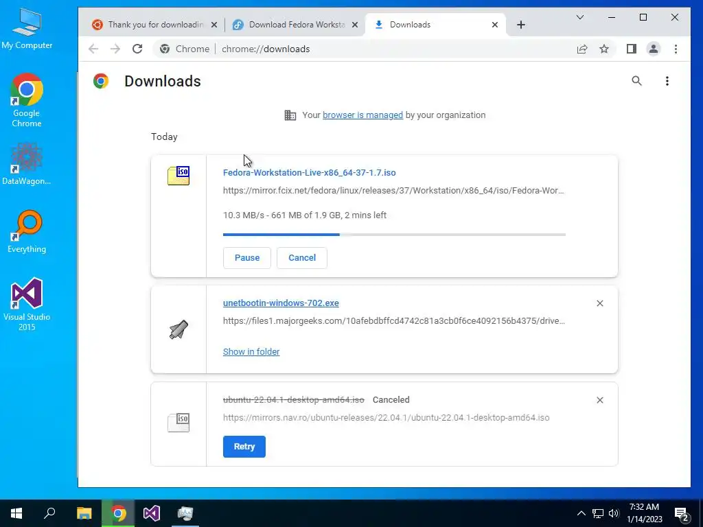Open the Chrome profile avatar
703x527 pixels.
654,49
